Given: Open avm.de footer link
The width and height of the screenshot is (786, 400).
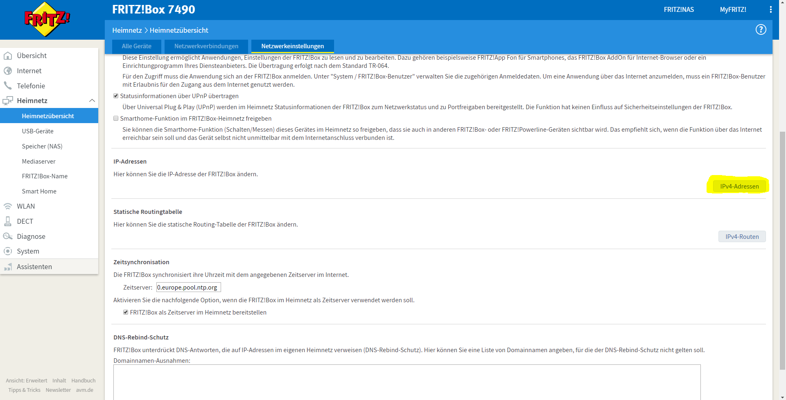Looking at the screenshot, I should 85,390.
